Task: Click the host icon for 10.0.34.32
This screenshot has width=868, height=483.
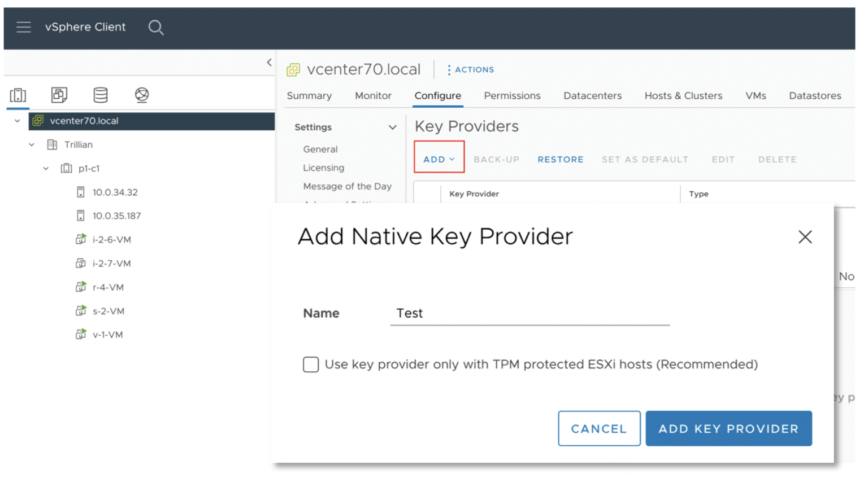Action: [x=81, y=192]
